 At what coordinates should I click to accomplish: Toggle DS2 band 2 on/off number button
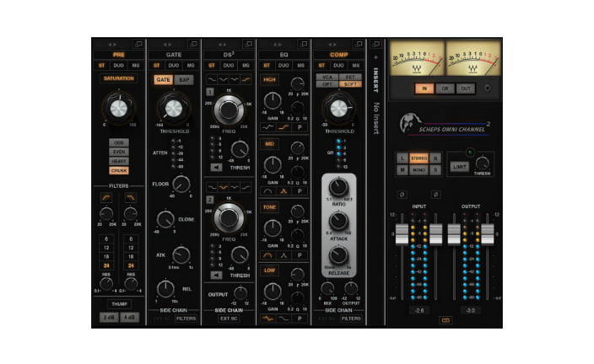(210, 200)
